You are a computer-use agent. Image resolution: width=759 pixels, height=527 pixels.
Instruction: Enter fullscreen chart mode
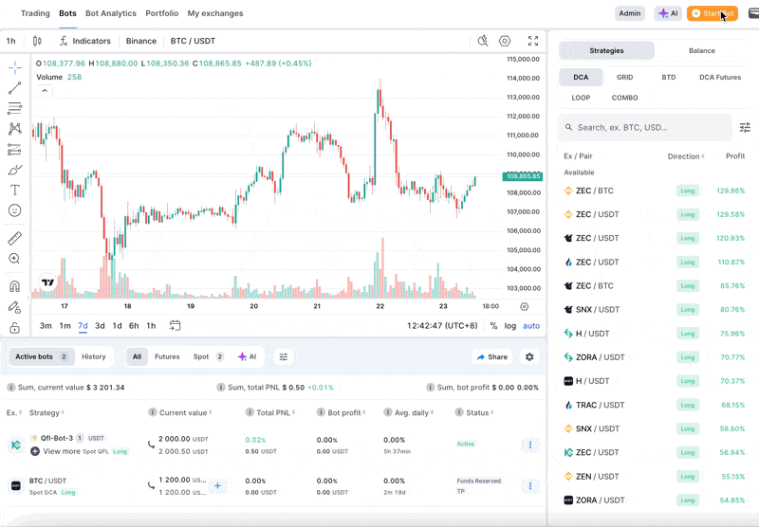point(533,41)
